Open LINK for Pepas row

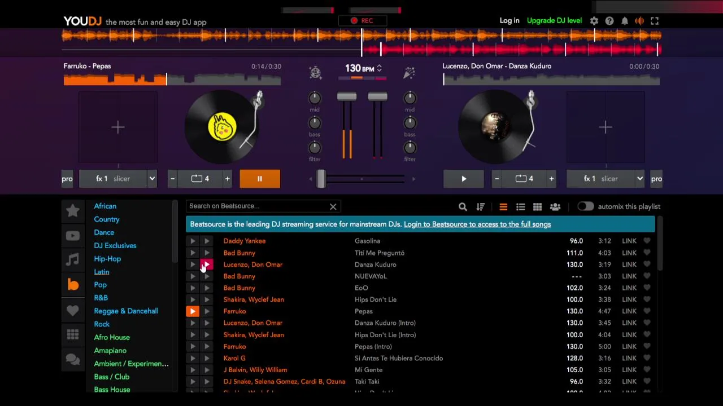point(629,311)
